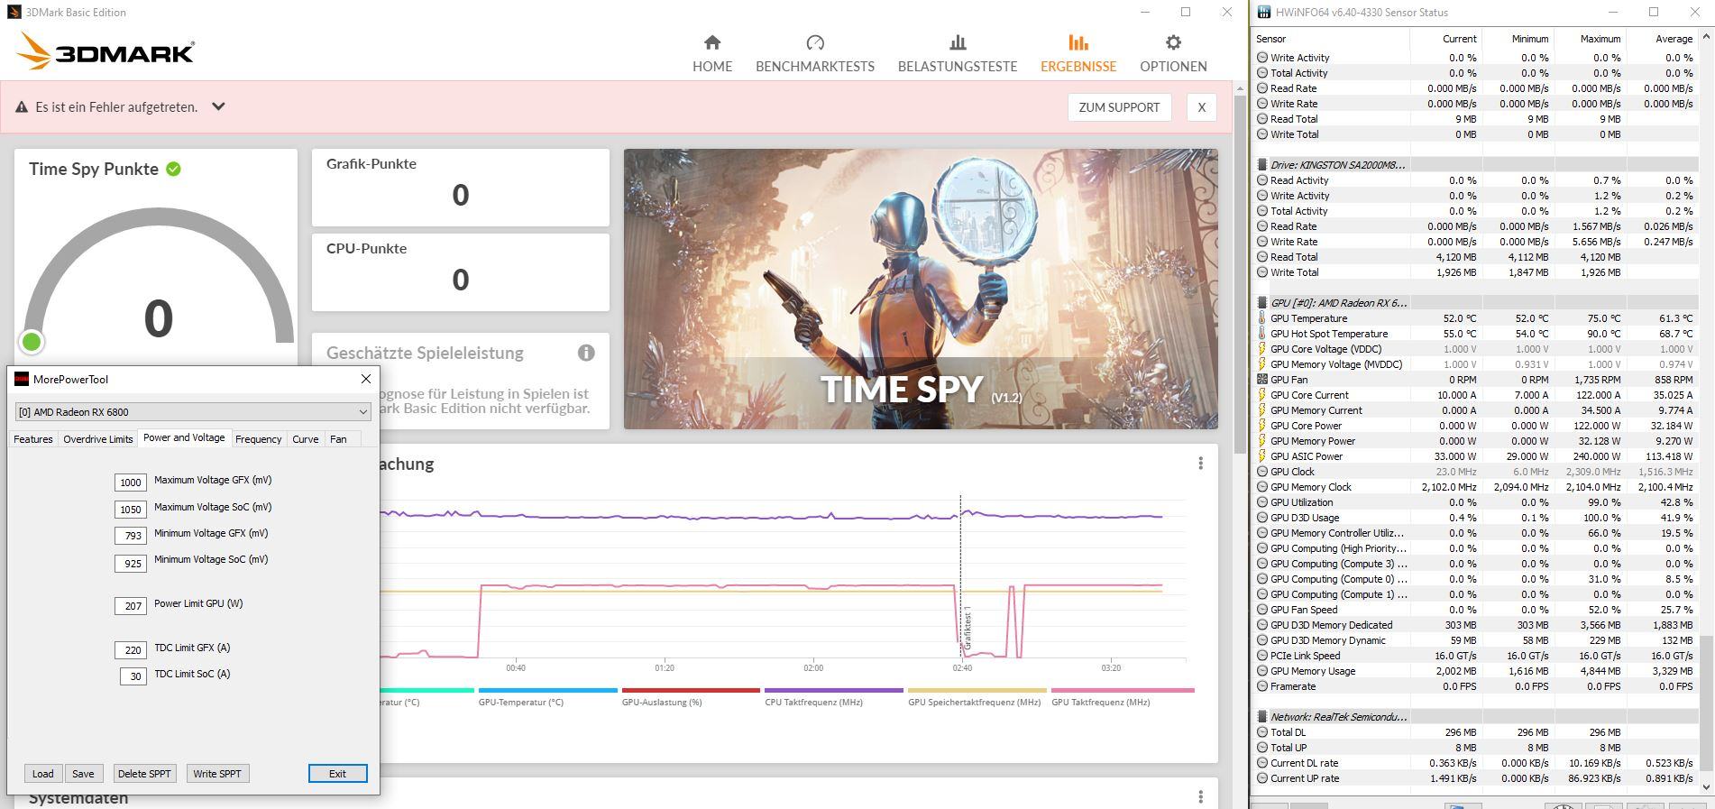Click the fan icon of the GPU Fan row
The width and height of the screenshot is (1715, 809).
pos(1262,380)
